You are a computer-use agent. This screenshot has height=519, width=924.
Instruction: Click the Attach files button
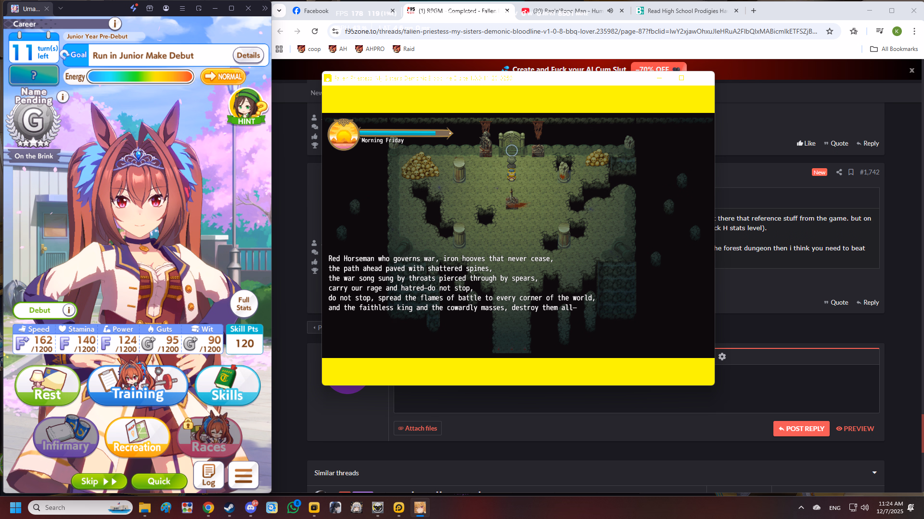417,428
